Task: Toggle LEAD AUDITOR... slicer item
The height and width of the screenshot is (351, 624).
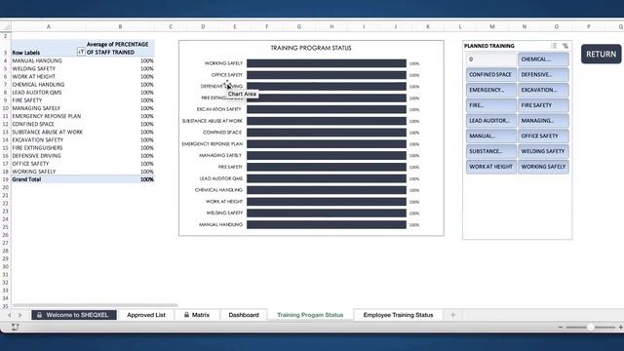Action: (491, 121)
